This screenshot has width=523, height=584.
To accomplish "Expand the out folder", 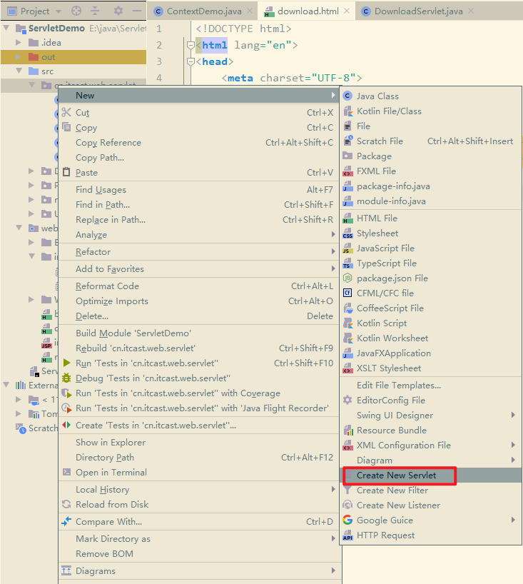I will pyautogui.click(x=18, y=56).
